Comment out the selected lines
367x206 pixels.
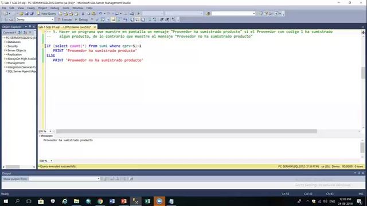[x=149, y=19]
